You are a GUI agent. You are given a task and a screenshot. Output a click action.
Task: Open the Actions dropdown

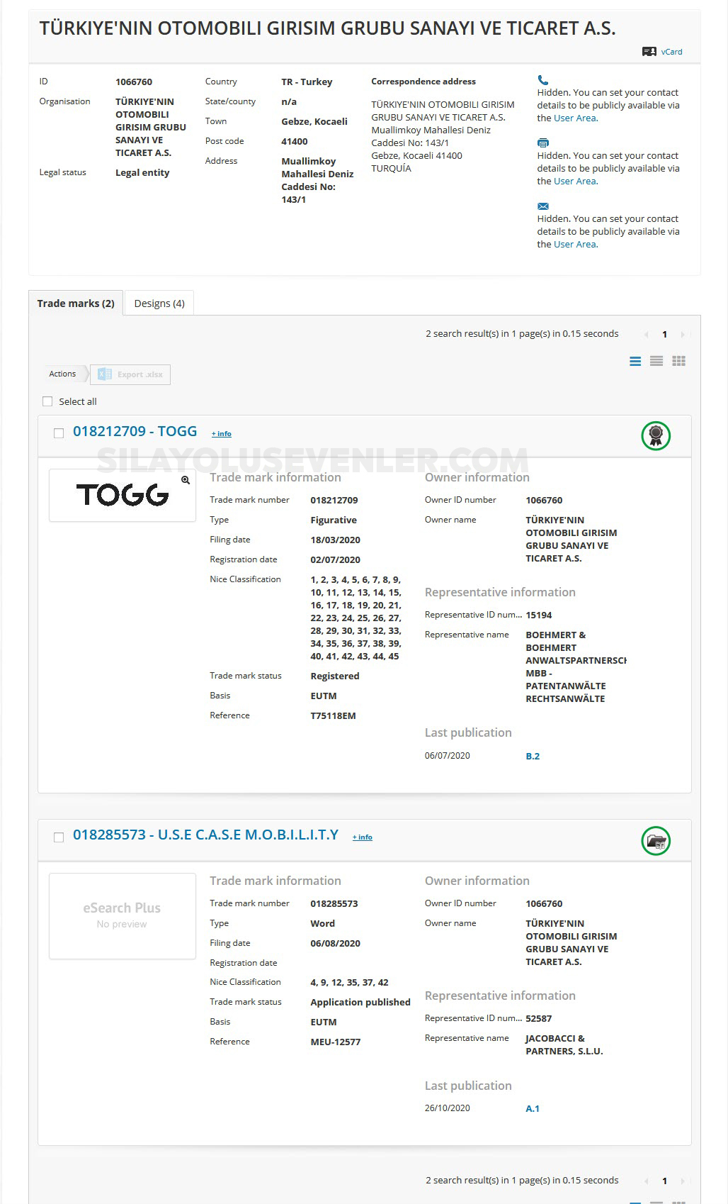(62, 374)
